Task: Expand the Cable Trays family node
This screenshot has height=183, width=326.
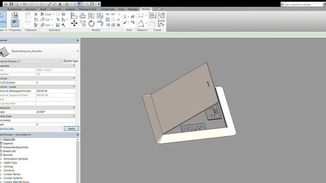Action: [x=1, y=163]
